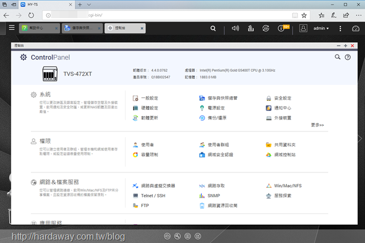Open Telnet / SSH settings
The height and width of the screenshot is (243, 365).
coord(149,196)
